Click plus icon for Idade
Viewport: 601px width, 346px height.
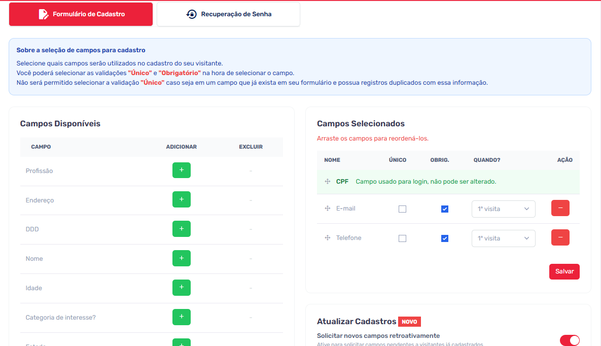181,288
